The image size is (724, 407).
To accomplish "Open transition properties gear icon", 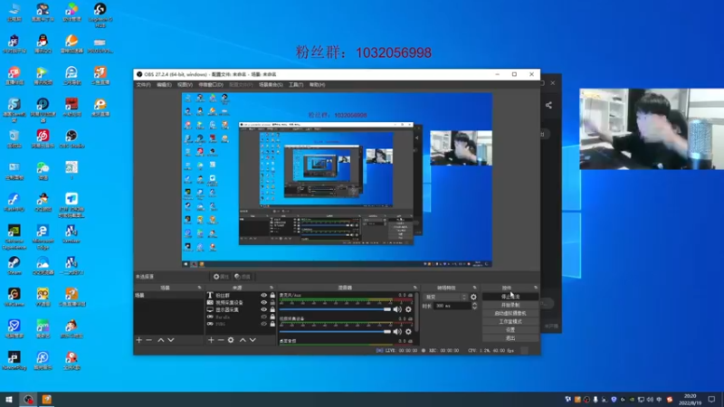I will click(x=473, y=298).
